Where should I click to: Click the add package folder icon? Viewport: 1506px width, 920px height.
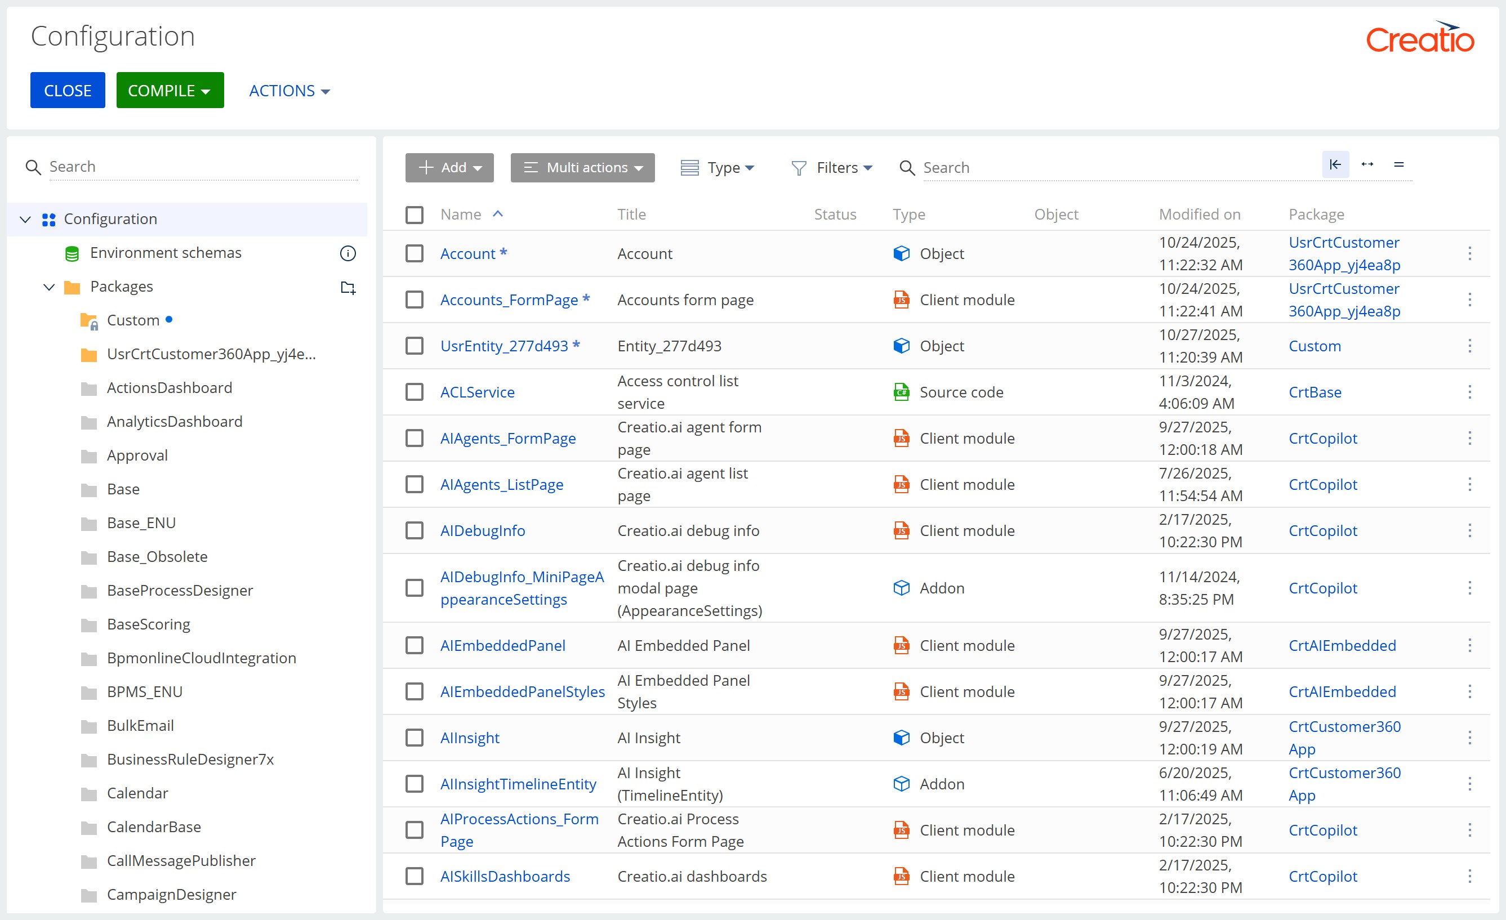coord(347,287)
